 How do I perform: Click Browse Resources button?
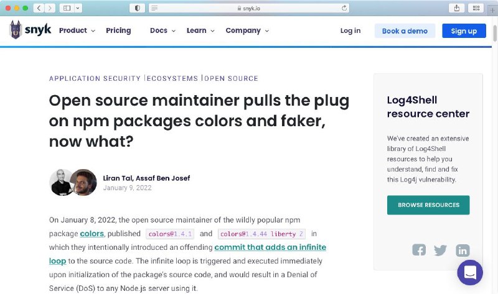click(x=428, y=205)
